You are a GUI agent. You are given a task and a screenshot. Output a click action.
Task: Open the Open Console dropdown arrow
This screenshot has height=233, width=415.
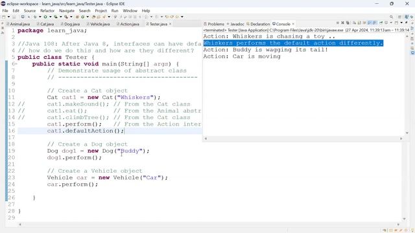coord(401,23)
